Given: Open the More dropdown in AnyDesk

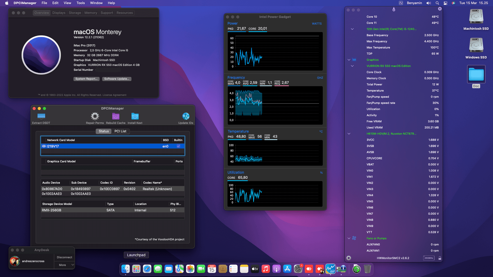Looking at the screenshot, I should click(x=64, y=265).
